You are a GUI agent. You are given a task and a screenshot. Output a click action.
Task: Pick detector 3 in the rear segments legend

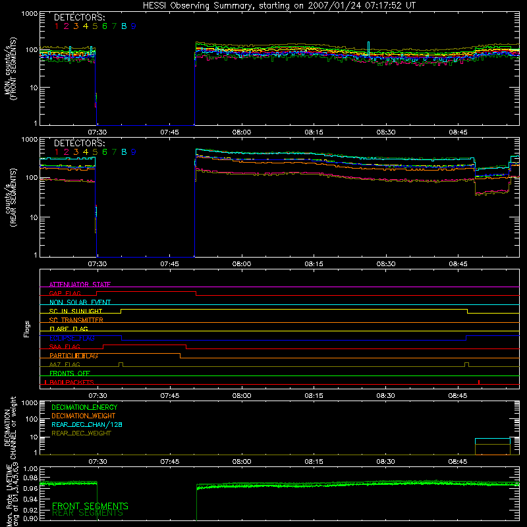[76, 152]
